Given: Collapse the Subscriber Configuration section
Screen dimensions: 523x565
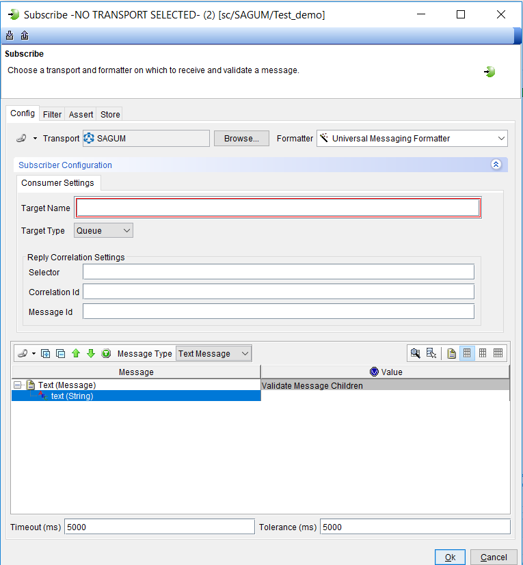Looking at the screenshot, I should [x=496, y=165].
